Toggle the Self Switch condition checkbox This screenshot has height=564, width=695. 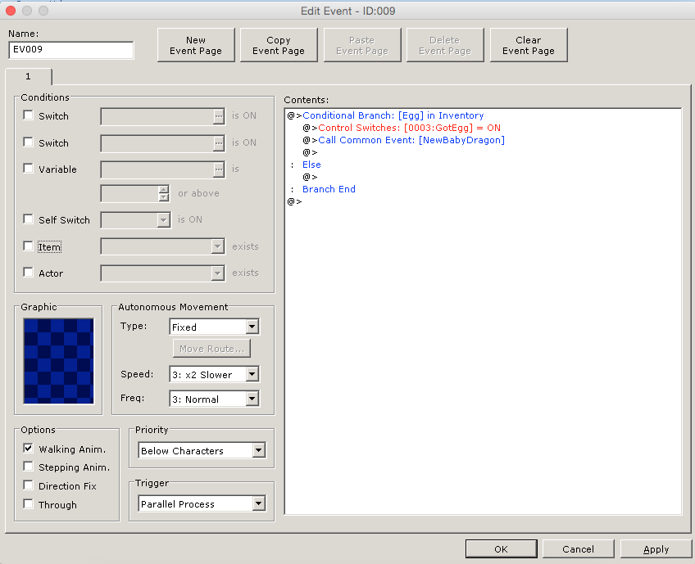[x=28, y=219]
